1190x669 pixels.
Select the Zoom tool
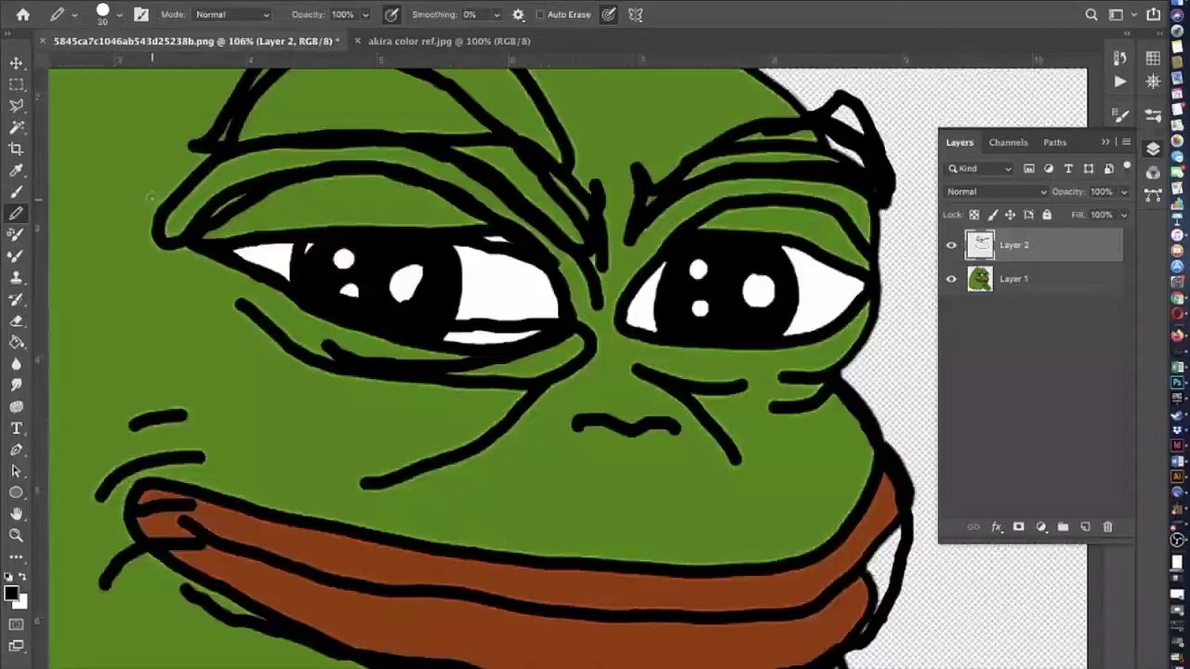[x=16, y=535]
